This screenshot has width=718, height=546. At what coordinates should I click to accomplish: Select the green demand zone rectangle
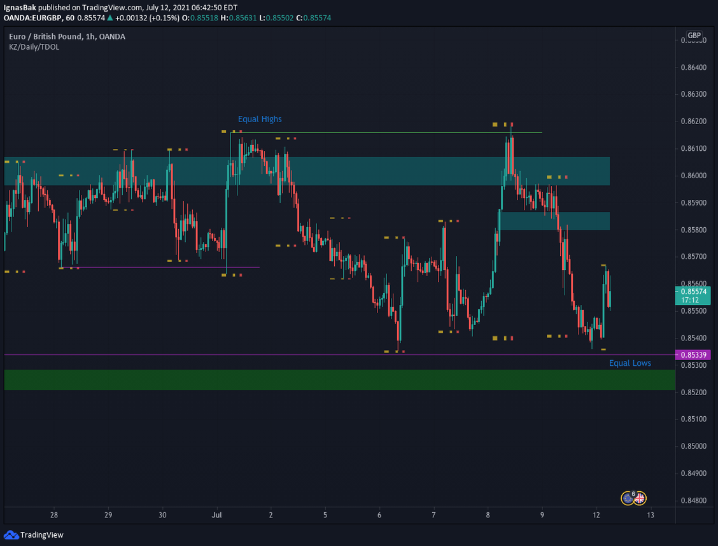tap(340, 380)
